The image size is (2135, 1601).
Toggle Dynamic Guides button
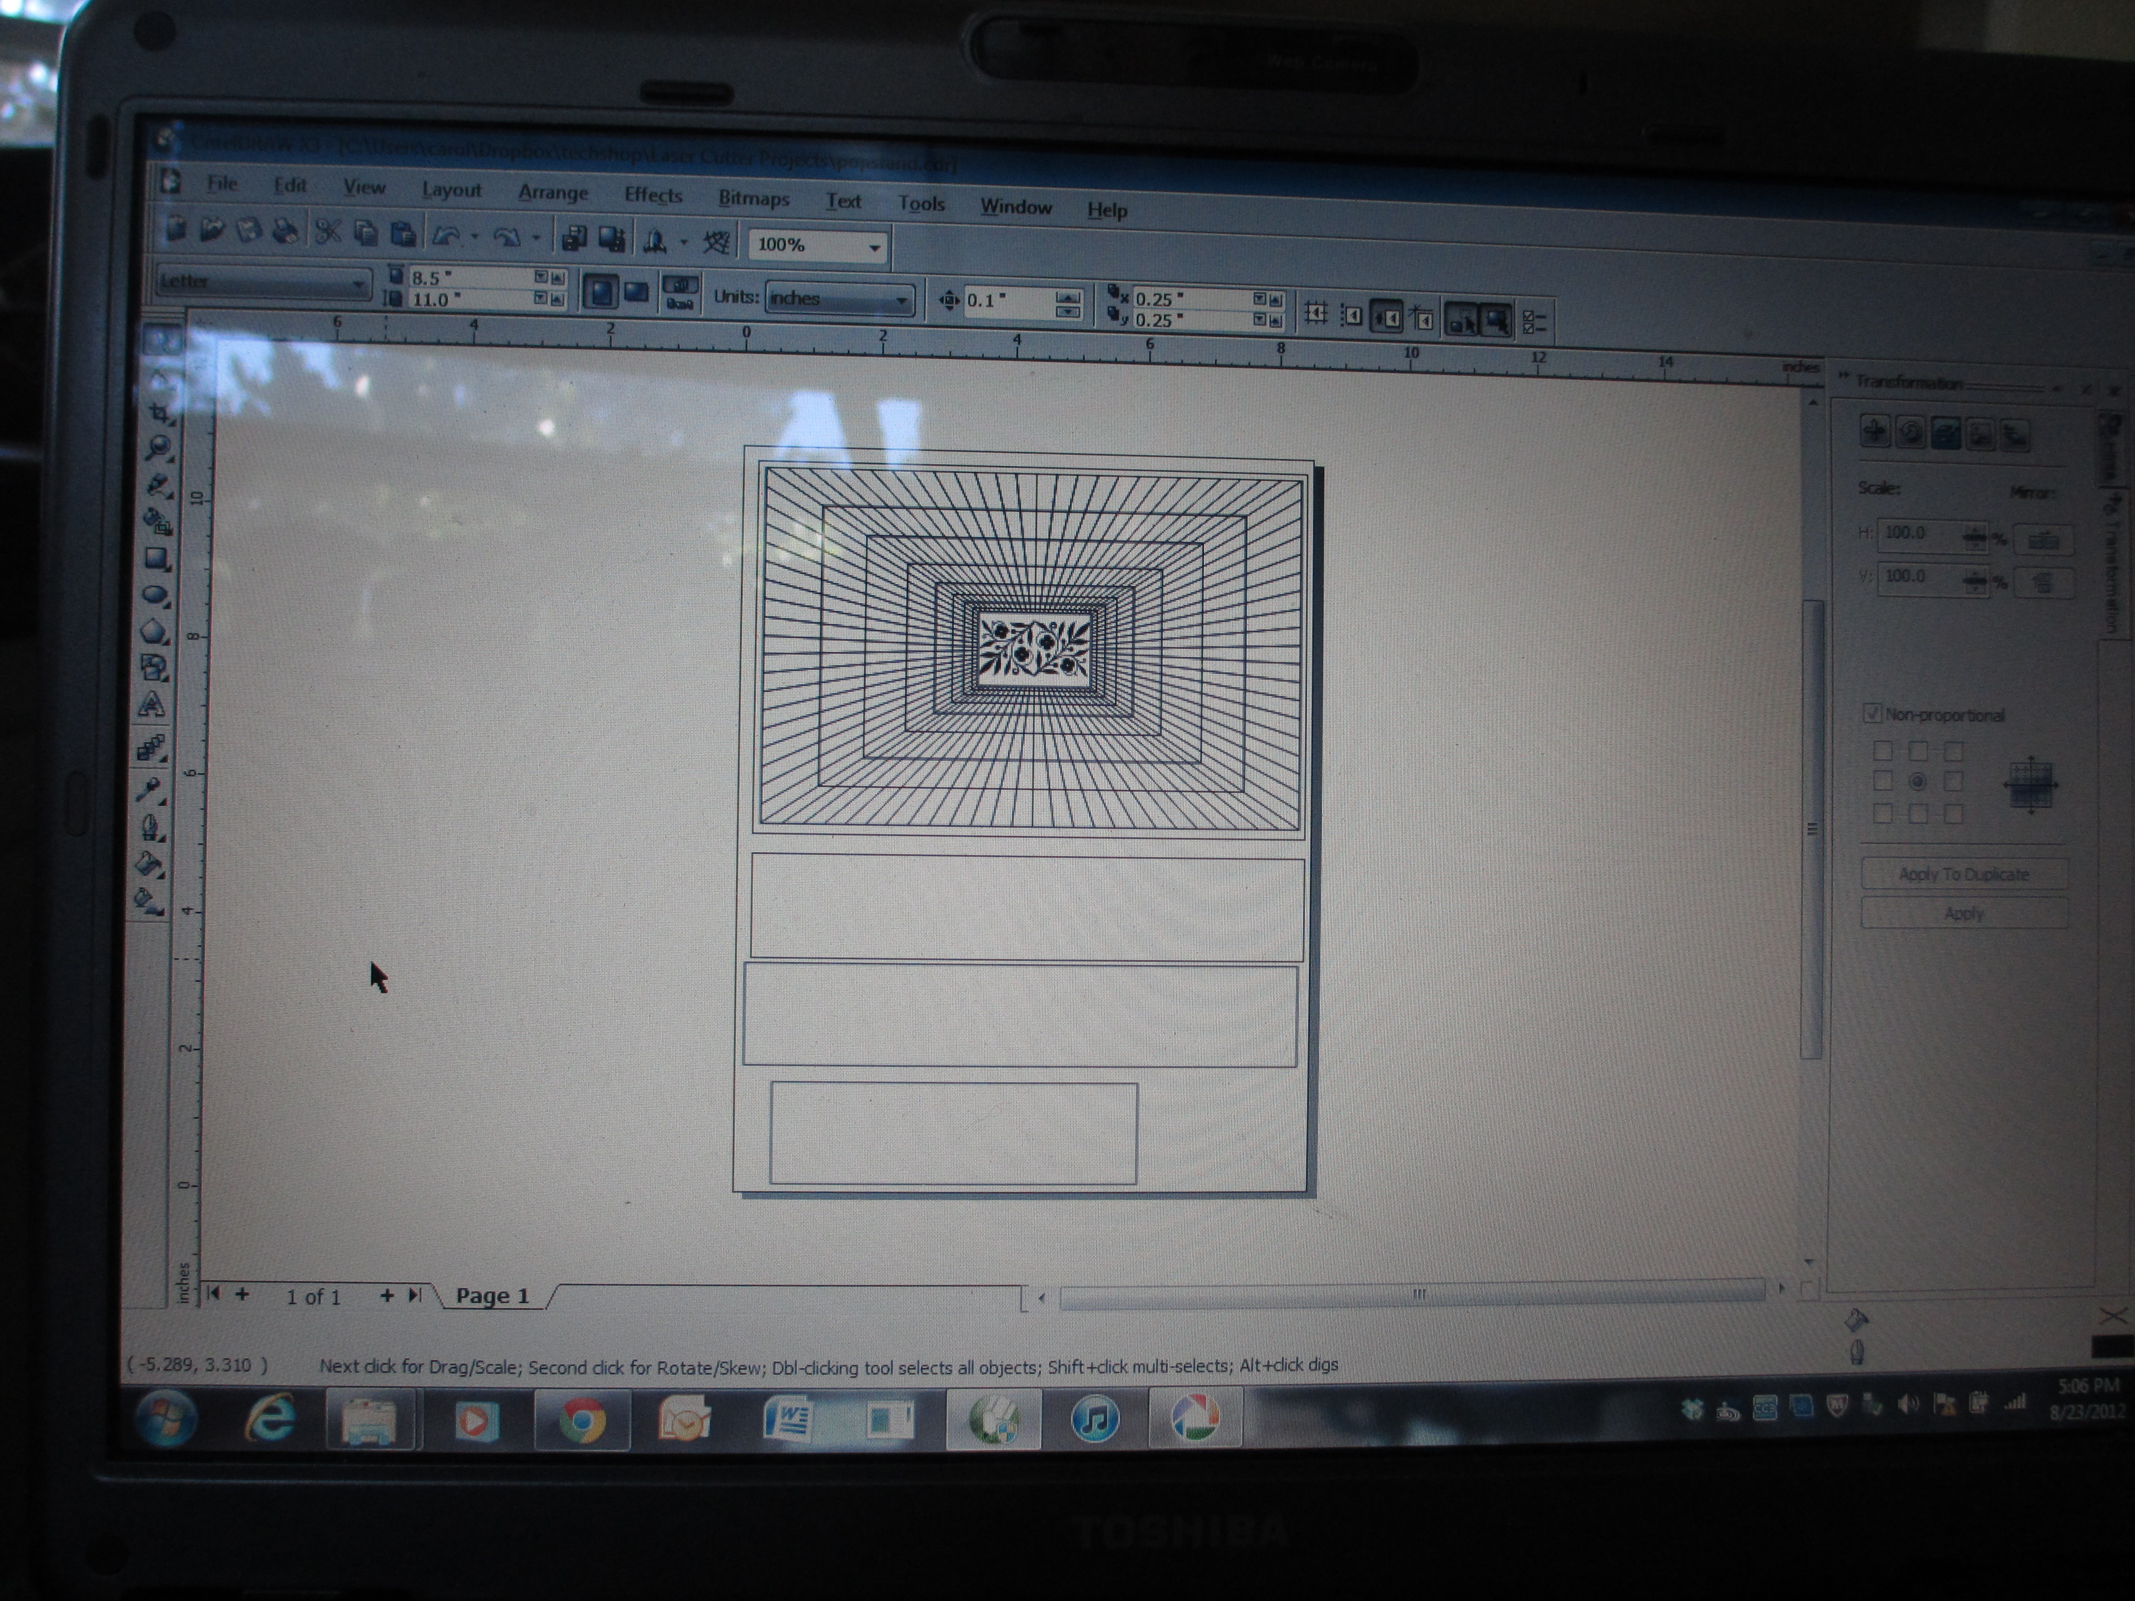click(x=1422, y=318)
